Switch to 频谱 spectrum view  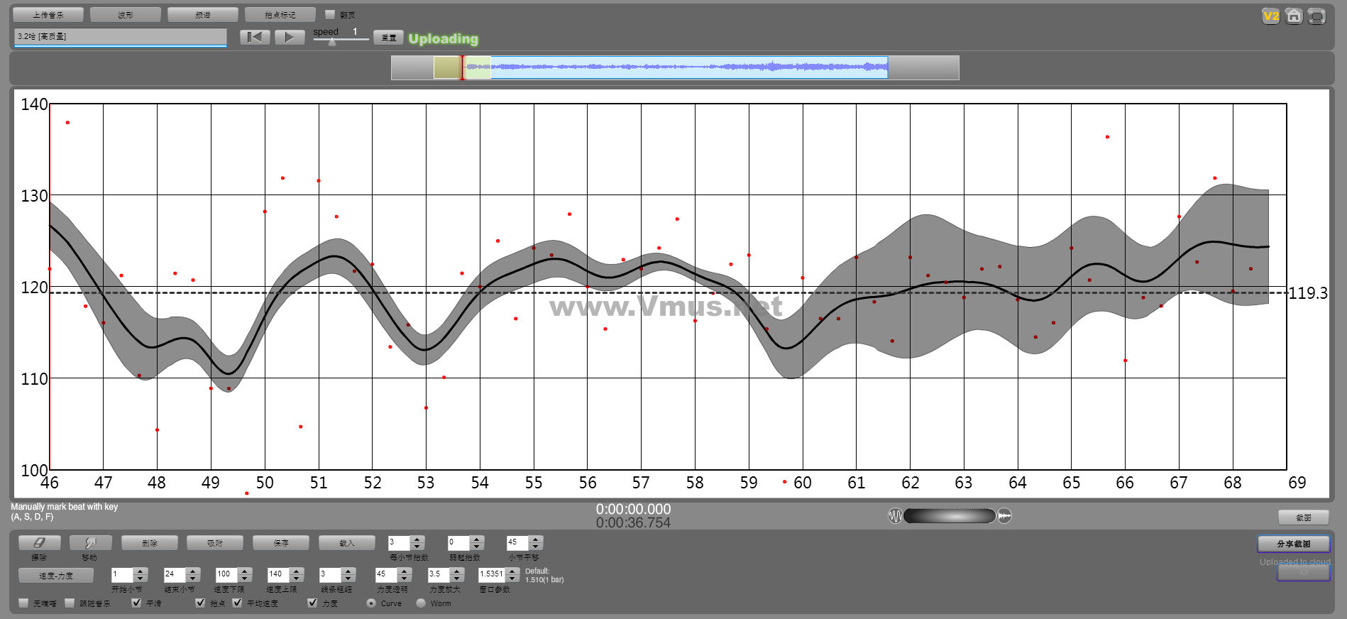pos(203,15)
